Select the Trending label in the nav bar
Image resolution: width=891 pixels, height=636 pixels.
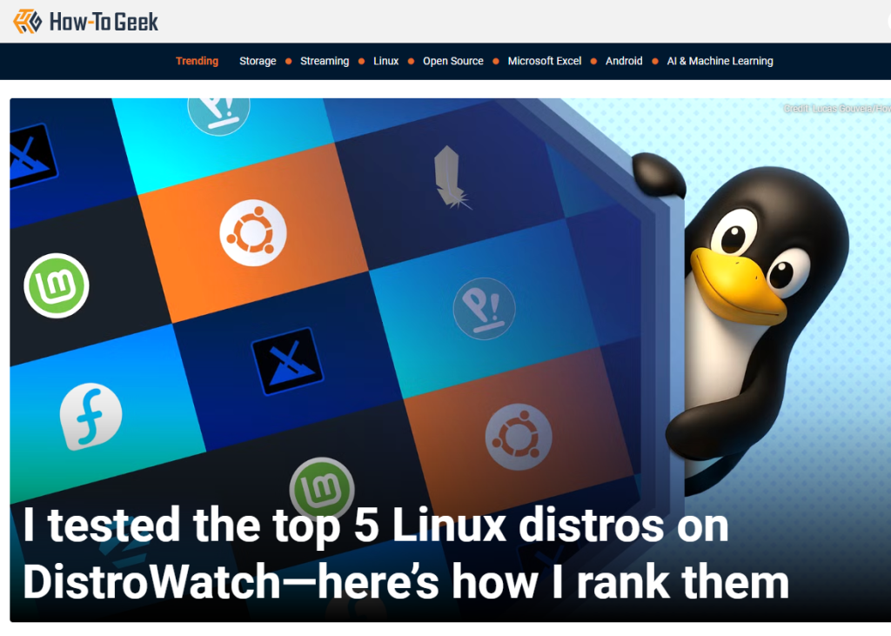pos(197,61)
